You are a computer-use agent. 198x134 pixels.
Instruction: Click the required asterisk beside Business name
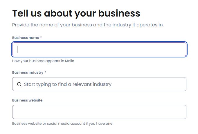41,38
